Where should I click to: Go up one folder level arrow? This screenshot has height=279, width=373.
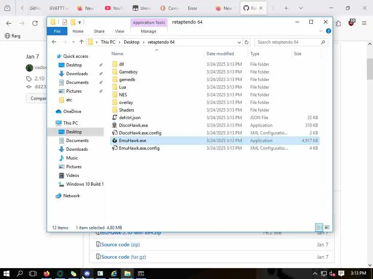(x=82, y=42)
